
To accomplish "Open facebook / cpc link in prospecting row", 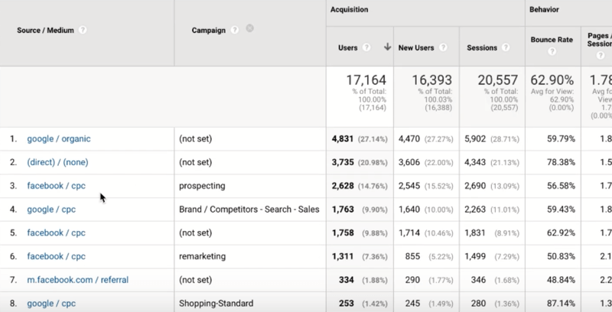I will (56, 186).
